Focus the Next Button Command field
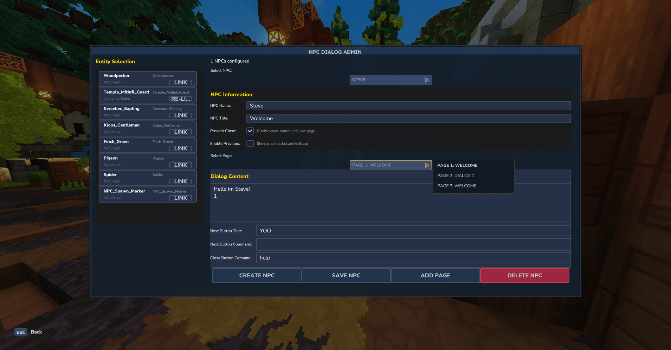 pyautogui.click(x=413, y=244)
